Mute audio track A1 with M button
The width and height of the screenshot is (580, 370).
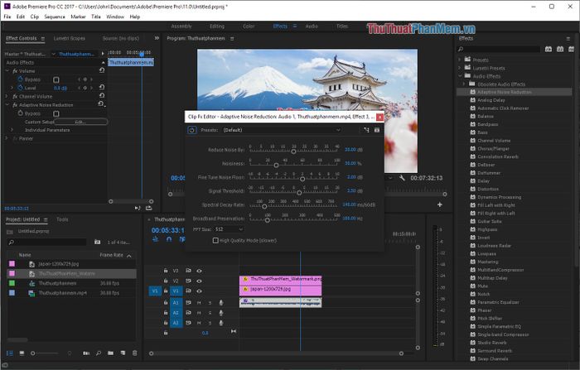click(x=199, y=303)
